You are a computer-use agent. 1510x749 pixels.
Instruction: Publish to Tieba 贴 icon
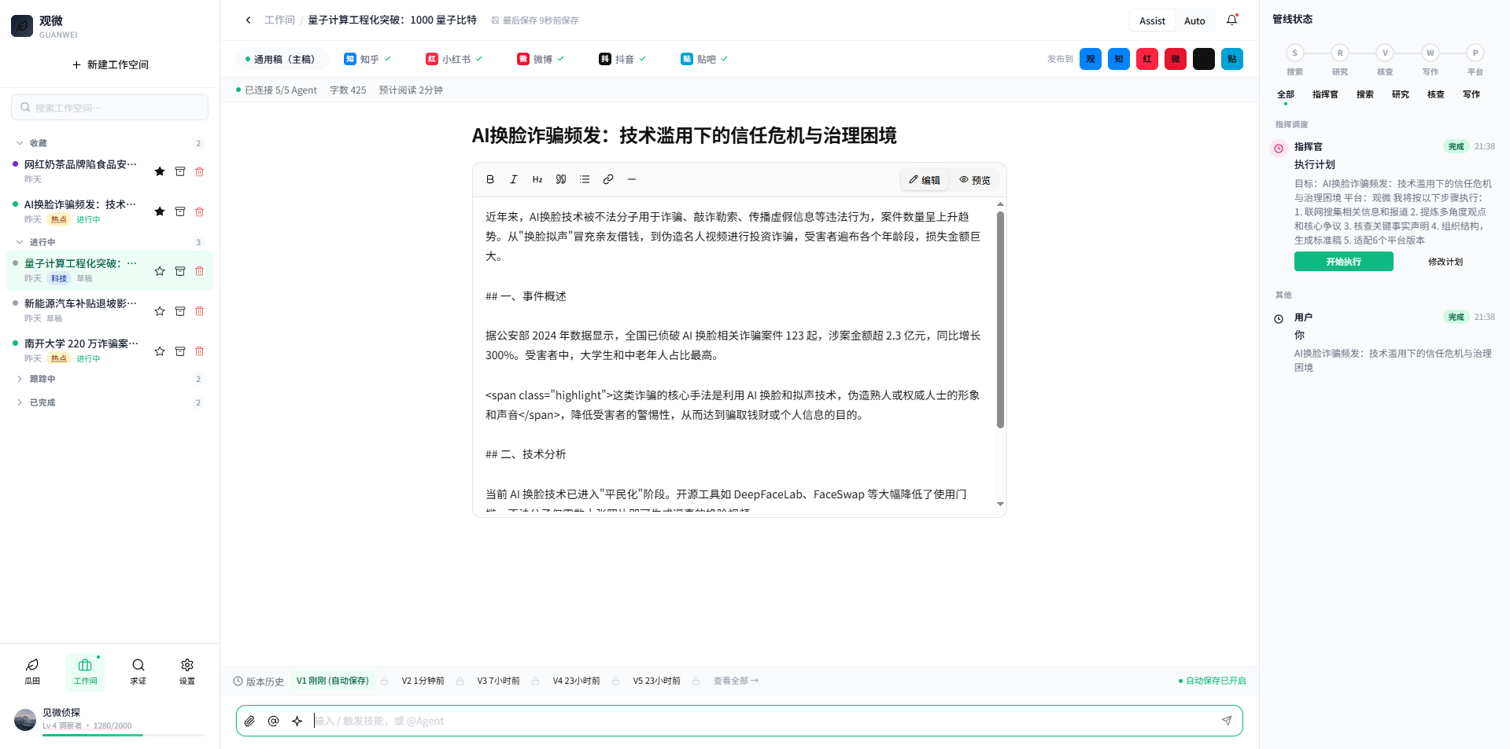1232,59
